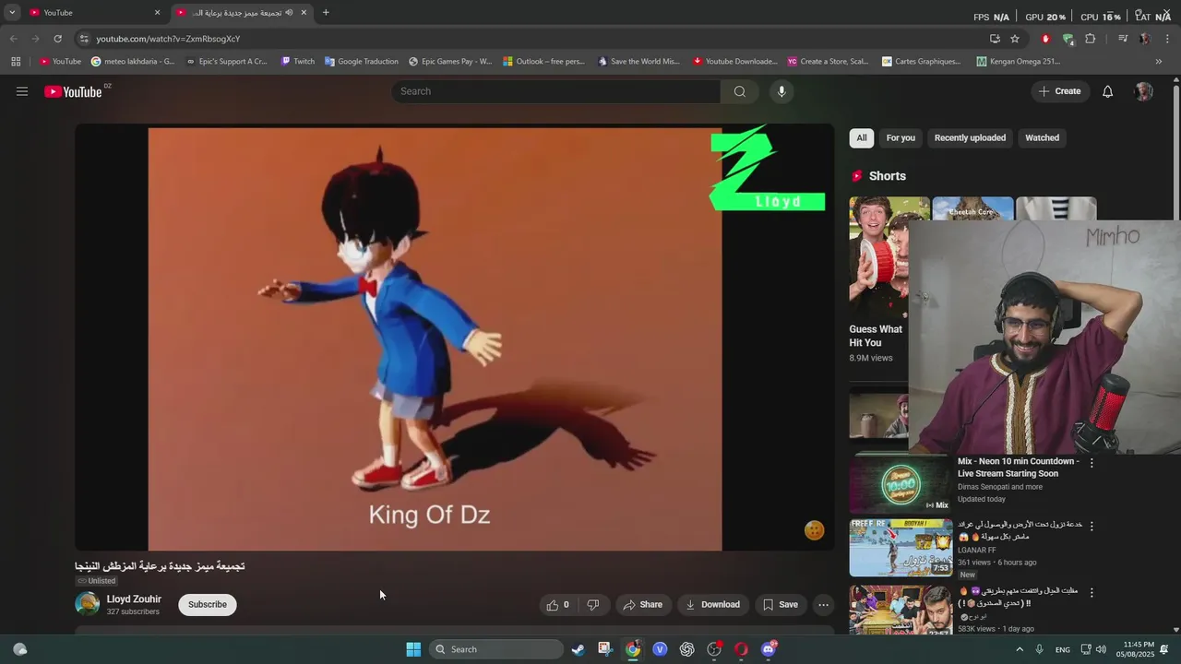
Task: Open account avatar menu on YouTube
Action: pos(1144,91)
